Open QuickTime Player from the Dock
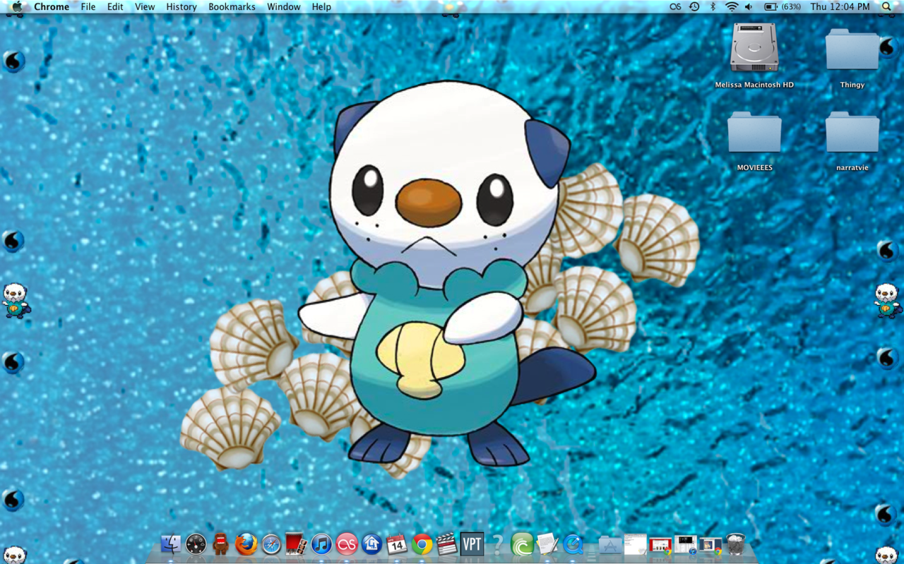 point(573,544)
